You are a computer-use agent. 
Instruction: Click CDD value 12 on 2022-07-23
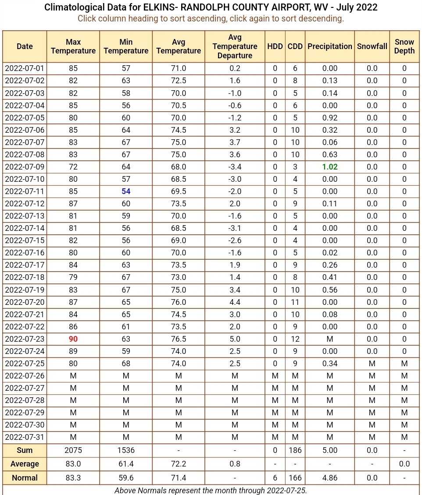point(295,339)
